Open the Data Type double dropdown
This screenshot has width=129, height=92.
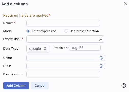(x=38, y=49)
